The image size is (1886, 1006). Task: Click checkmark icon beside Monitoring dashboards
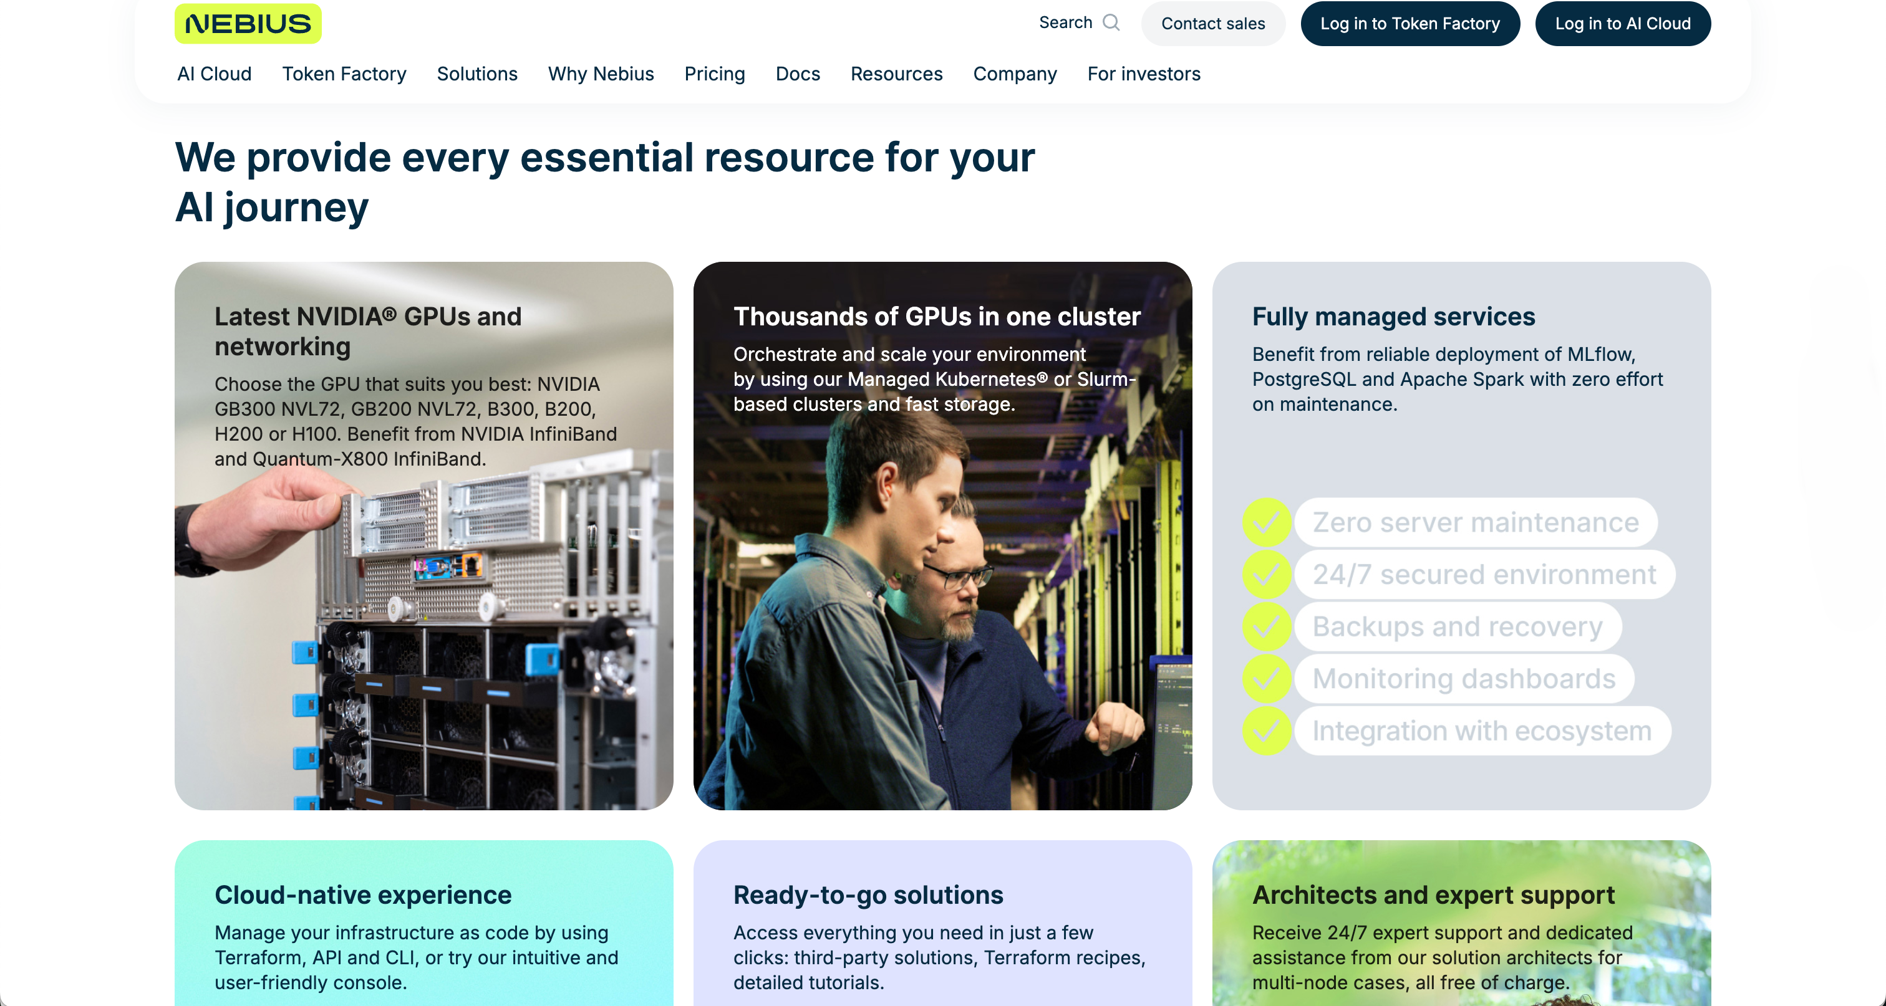[x=1267, y=678]
